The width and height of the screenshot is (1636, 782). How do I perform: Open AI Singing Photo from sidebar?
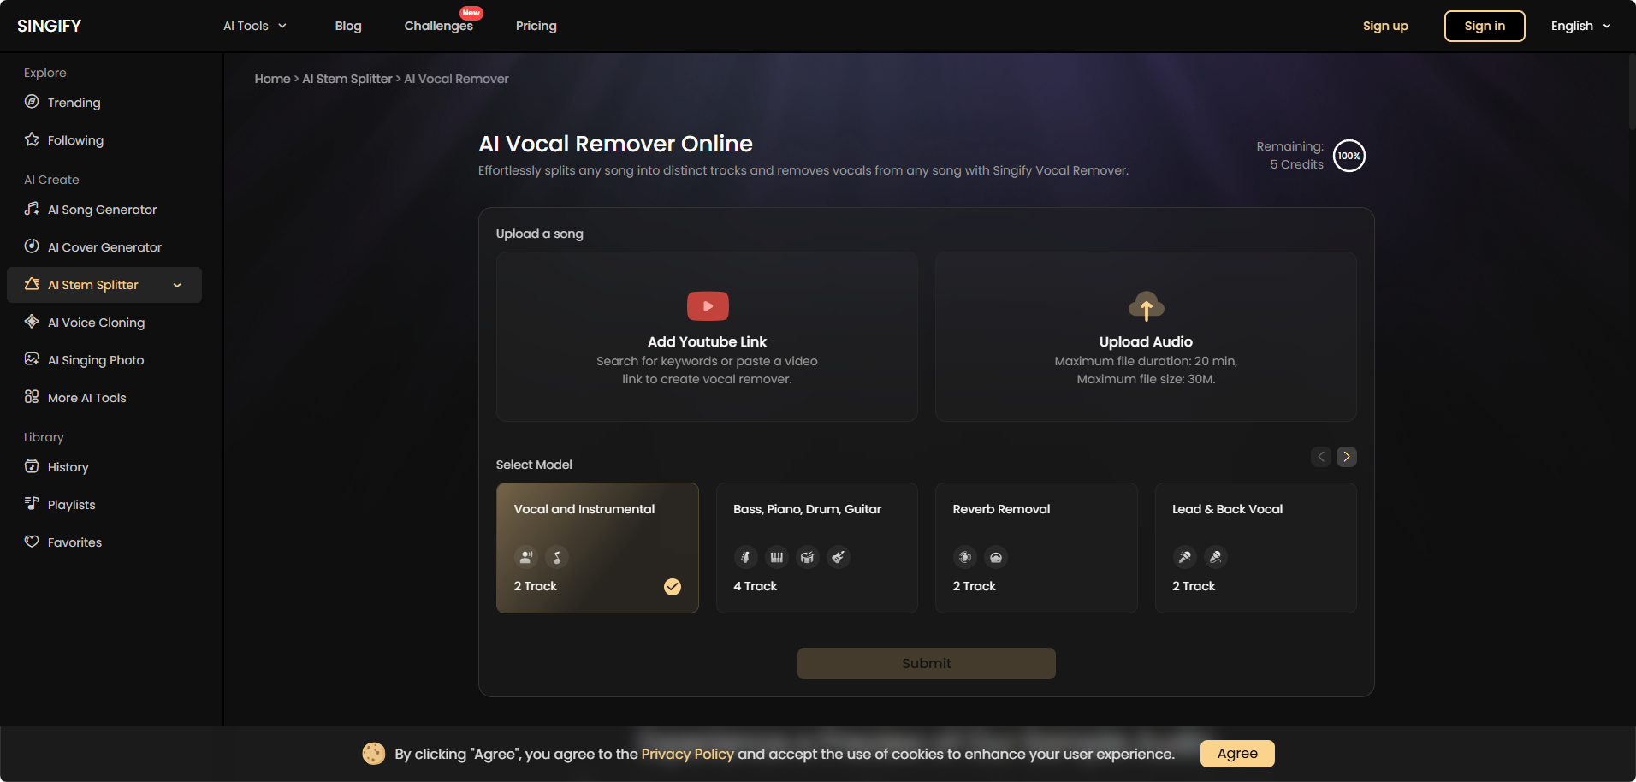click(x=104, y=360)
